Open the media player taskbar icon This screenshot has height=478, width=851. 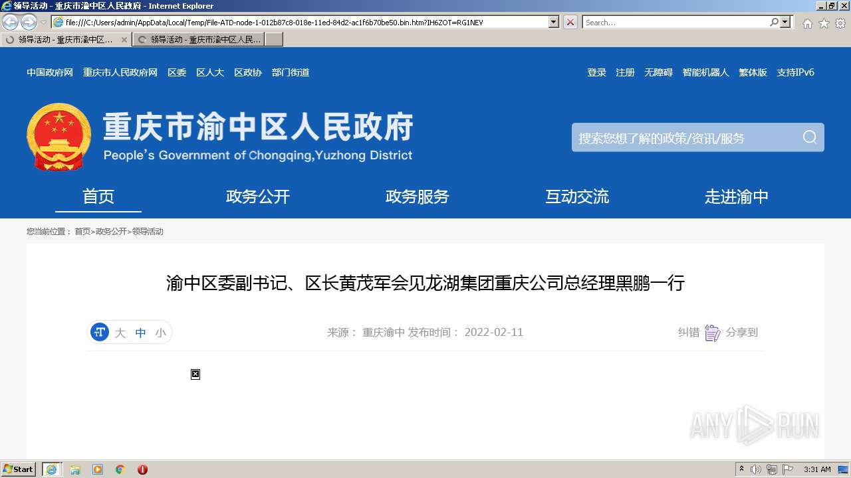point(98,469)
